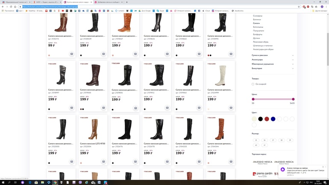
Task: Open brown boot L272-R750 thumbnail
Action: (93, 129)
